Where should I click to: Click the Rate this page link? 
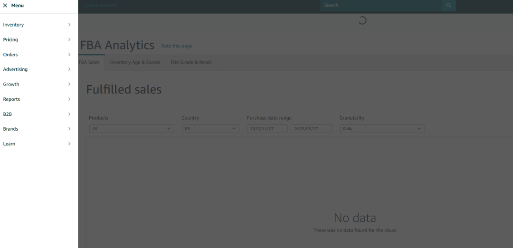pyautogui.click(x=177, y=46)
